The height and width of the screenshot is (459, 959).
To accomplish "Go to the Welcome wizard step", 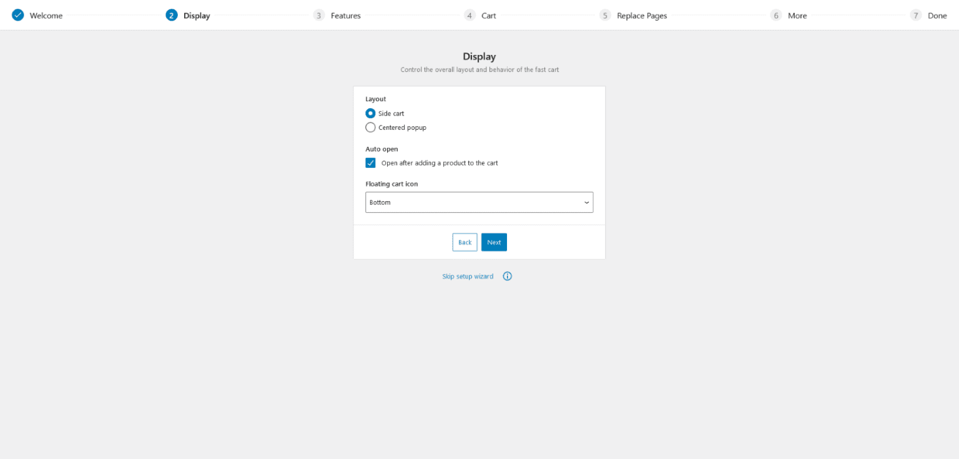I will [x=46, y=14].
